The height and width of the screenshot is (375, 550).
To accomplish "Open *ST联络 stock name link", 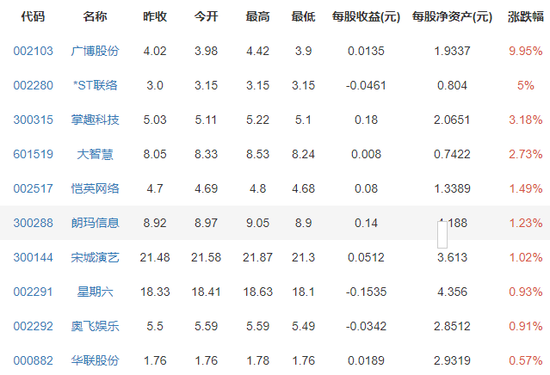I will 95,85.
